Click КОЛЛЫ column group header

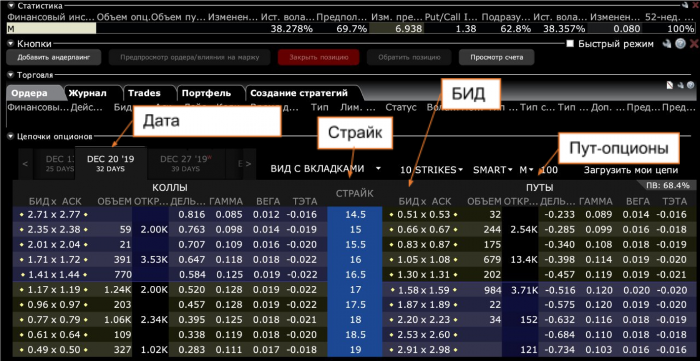170,187
